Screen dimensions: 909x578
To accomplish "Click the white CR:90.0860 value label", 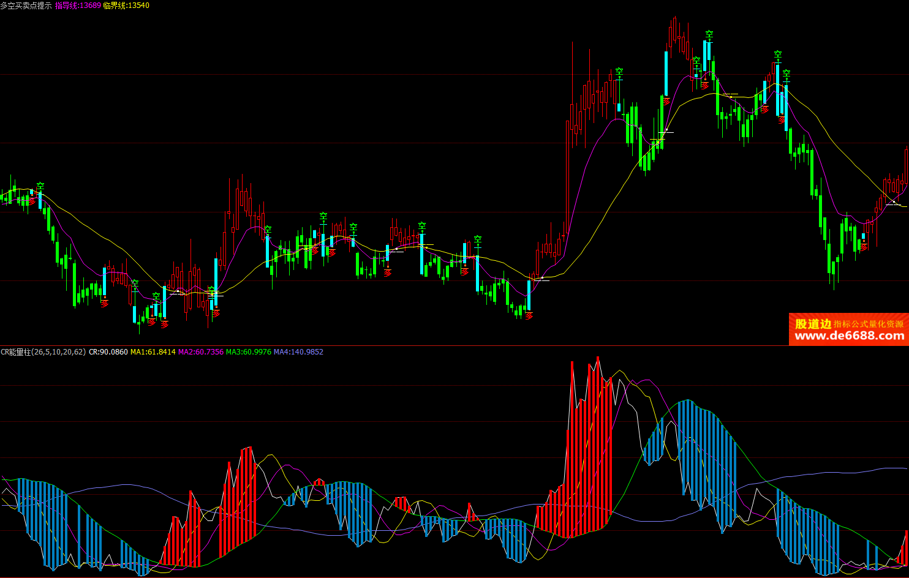I will [108, 352].
